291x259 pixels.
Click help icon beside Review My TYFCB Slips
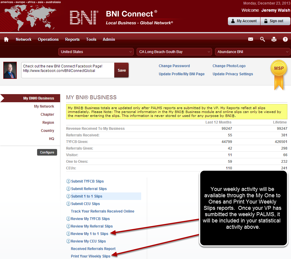point(68,219)
